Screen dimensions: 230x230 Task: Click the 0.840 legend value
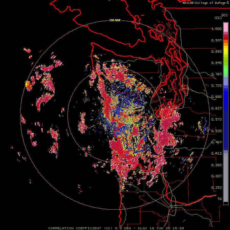click(x=216, y=63)
